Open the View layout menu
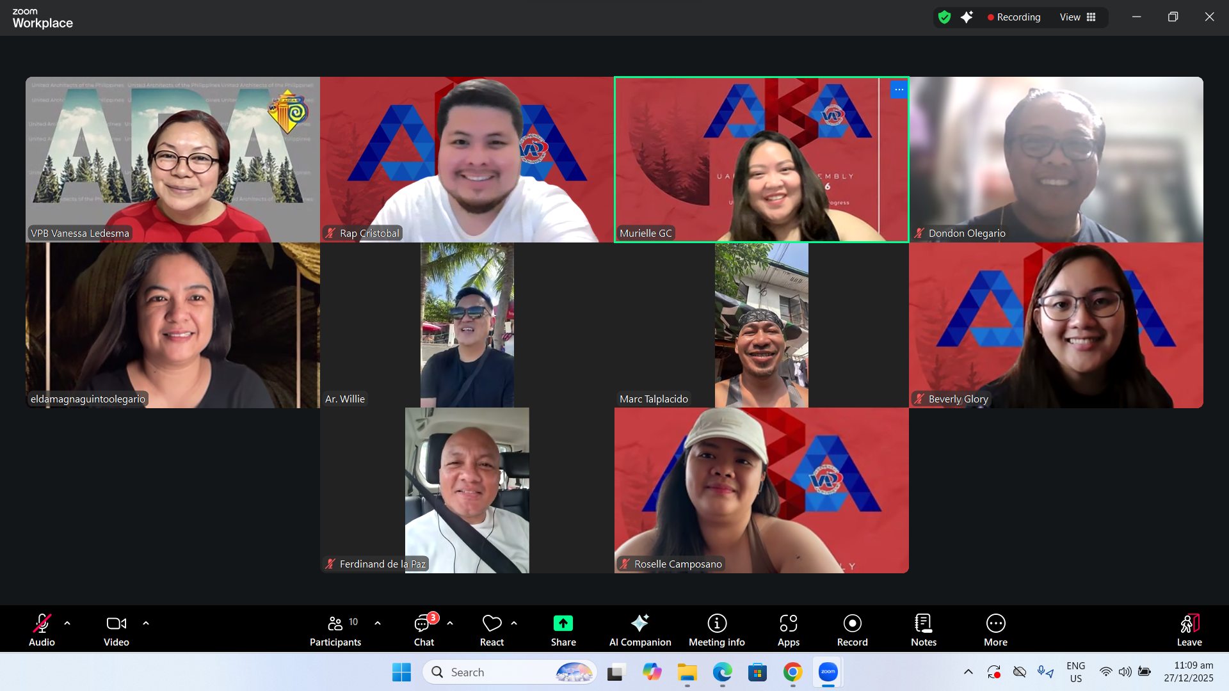The image size is (1229, 691). (1078, 17)
